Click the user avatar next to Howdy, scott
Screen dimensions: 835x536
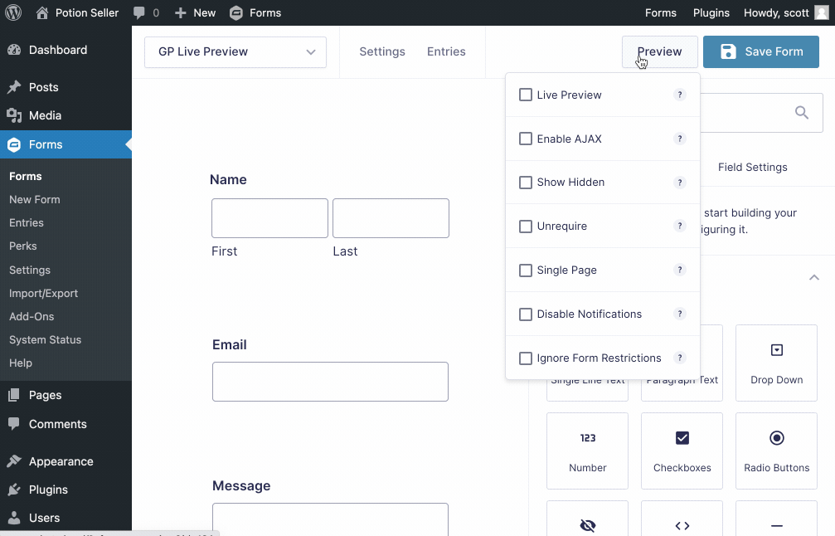tap(822, 12)
